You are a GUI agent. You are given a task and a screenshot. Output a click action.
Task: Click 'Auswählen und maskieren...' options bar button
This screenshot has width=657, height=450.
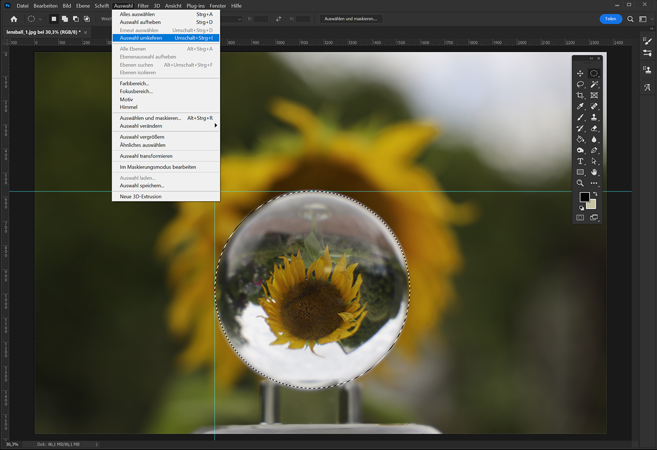[x=351, y=19]
